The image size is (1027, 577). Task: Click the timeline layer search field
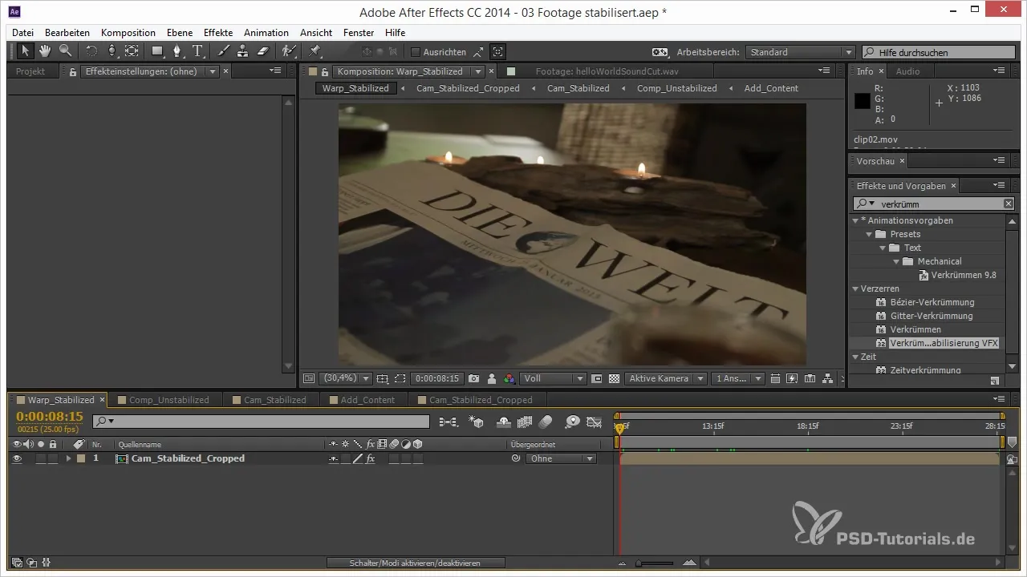pyautogui.click(x=261, y=421)
